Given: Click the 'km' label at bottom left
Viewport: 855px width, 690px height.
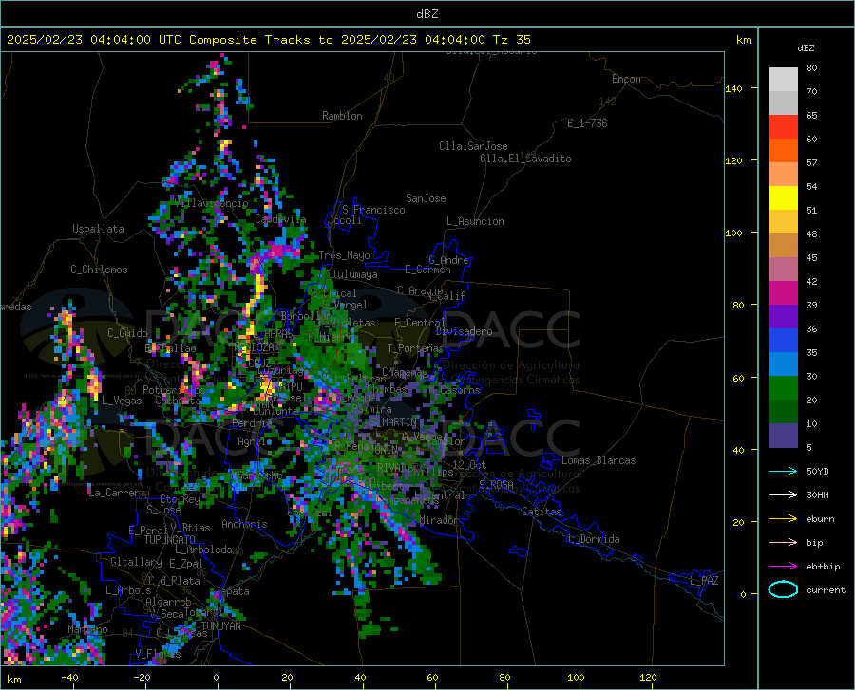Looking at the screenshot, I should pos(13,680).
